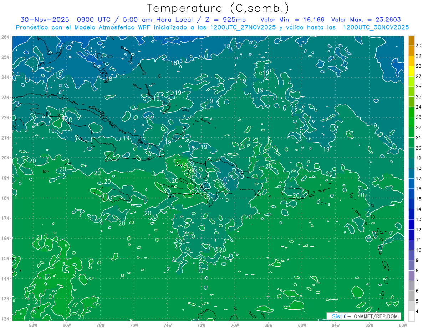Click the '68W' longitude axis label
Viewport: 428px width, 330px height.
click(x=269, y=325)
